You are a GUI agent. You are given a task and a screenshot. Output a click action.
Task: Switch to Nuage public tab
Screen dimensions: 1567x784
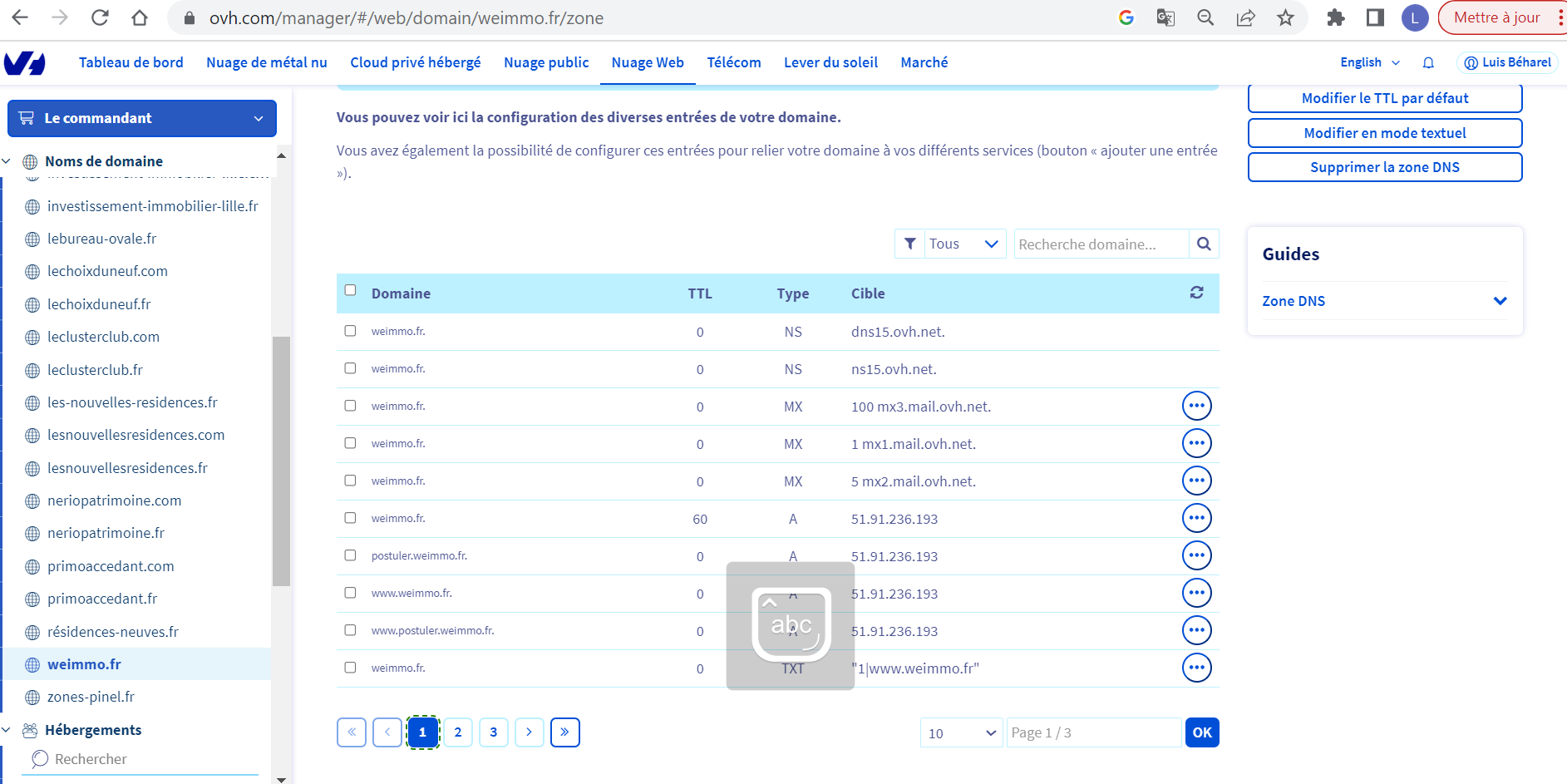[x=546, y=63]
